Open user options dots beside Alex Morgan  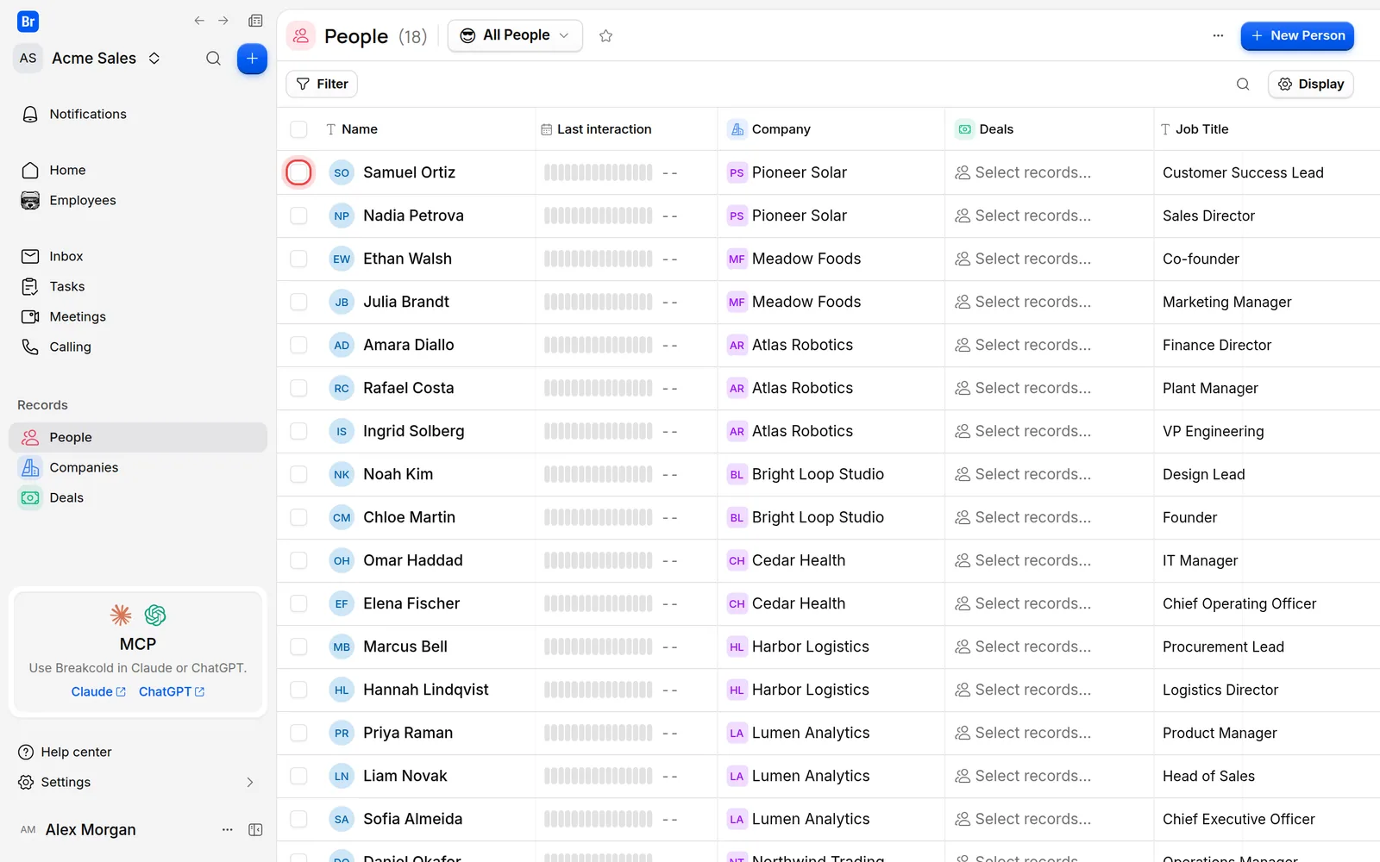pyautogui.click(x=227, y=829)
